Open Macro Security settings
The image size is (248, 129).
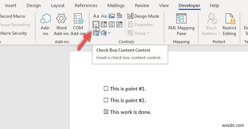[13, 33]
